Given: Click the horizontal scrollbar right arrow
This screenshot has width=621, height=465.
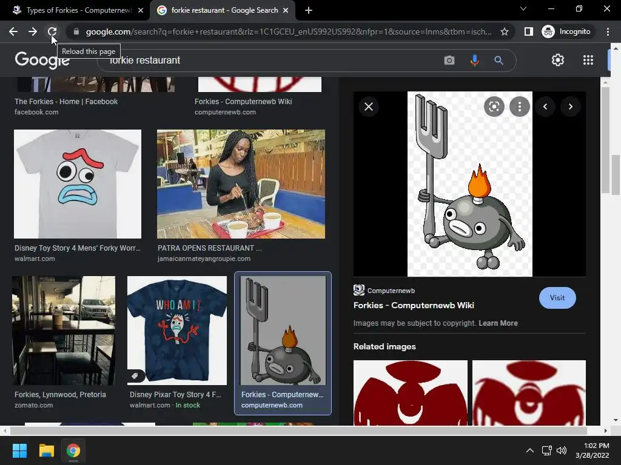Looking at the screenshot, I should [x=606, y=430].
